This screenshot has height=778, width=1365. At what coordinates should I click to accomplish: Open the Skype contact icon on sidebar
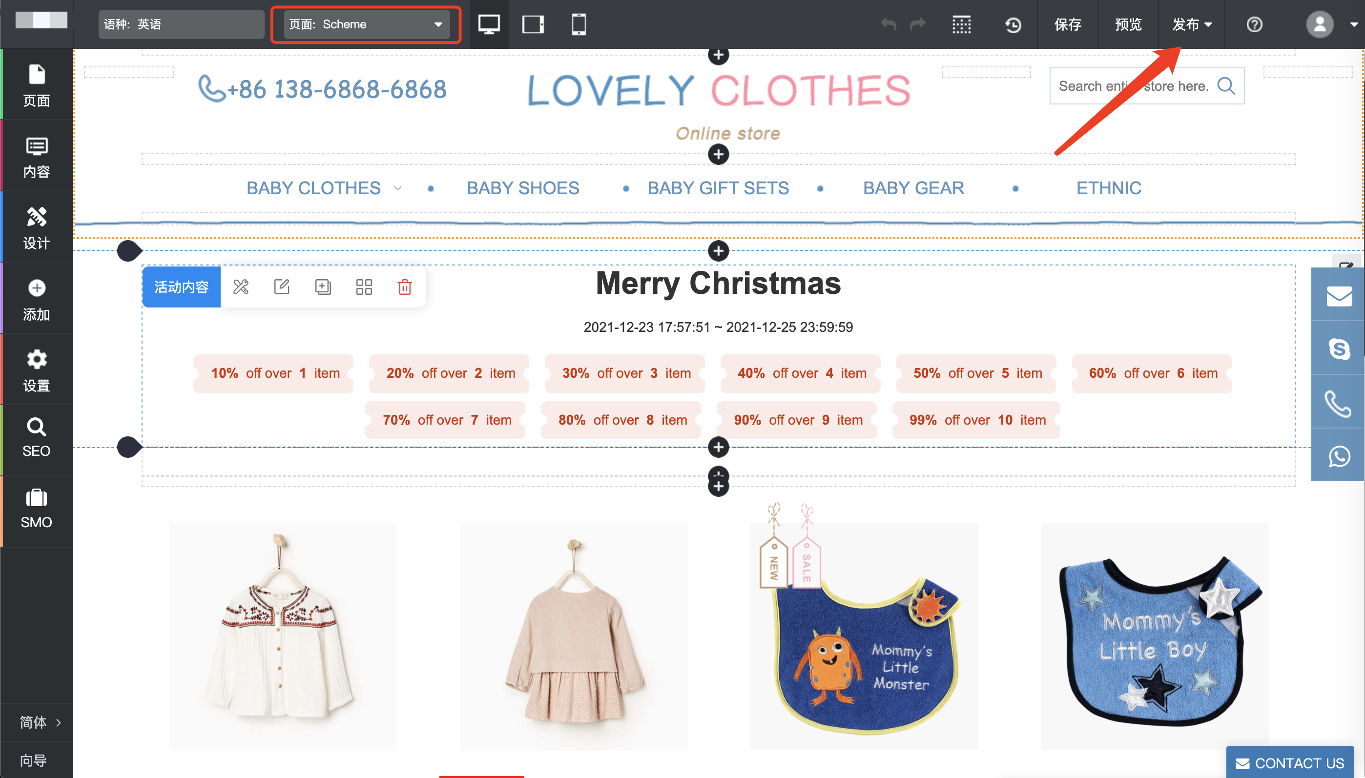point(1339,349)
